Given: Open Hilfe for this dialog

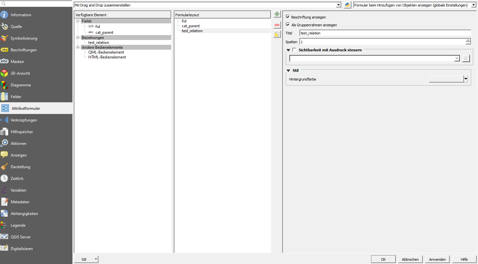Looking at the screenshot, I should [464, 259].
